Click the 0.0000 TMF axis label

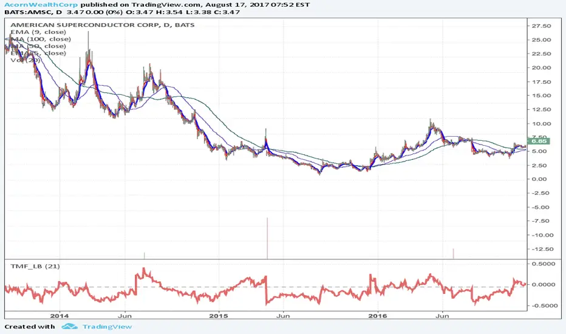(x=544, y=285)
